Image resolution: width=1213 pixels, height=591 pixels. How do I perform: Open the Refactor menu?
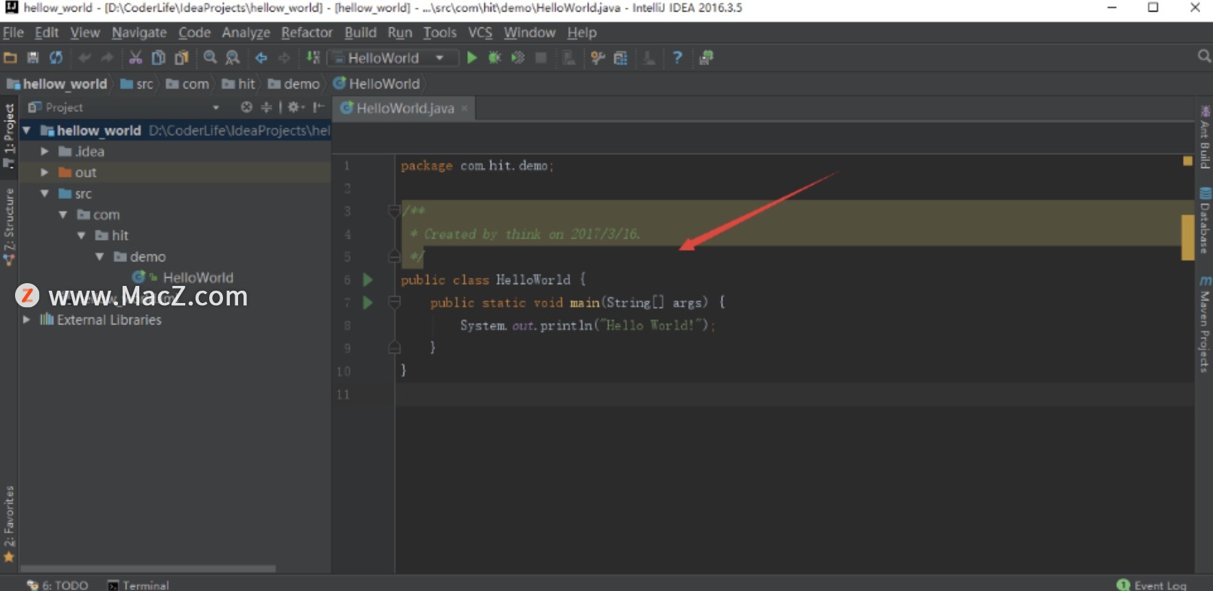[307, 32]
